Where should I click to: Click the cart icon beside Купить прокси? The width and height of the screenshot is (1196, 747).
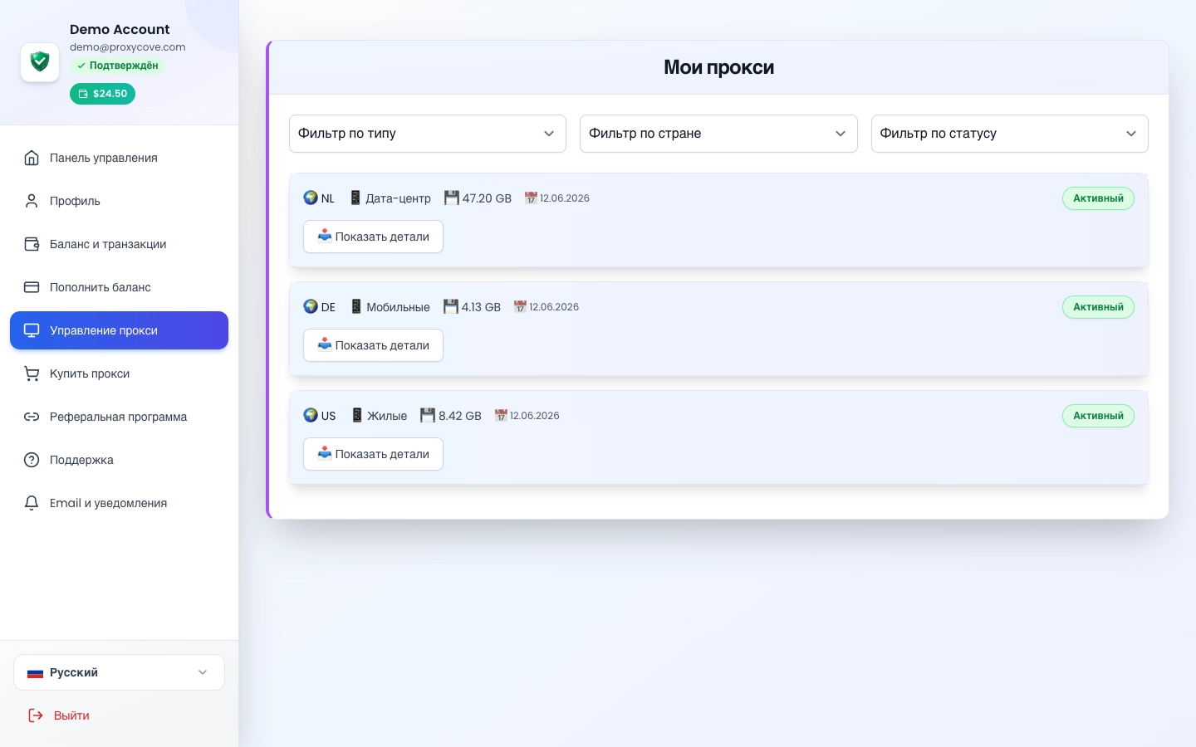(32, 373)
